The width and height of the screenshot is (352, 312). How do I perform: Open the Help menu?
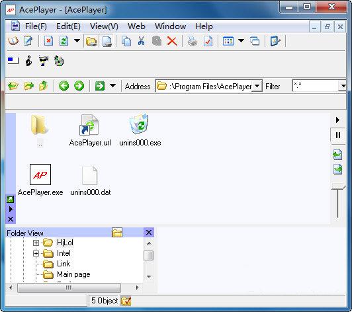204,26
